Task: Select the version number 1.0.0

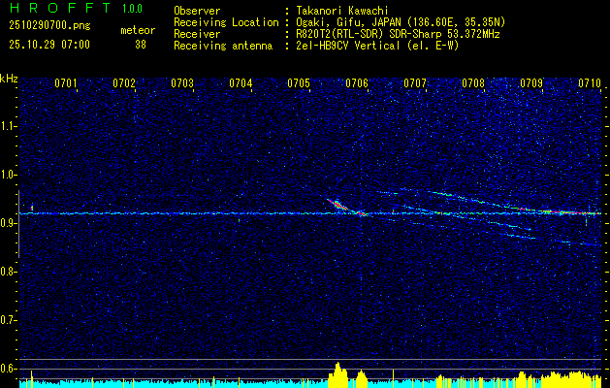Action: point(132,9)
